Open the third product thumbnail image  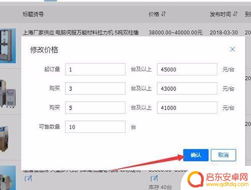4,138
